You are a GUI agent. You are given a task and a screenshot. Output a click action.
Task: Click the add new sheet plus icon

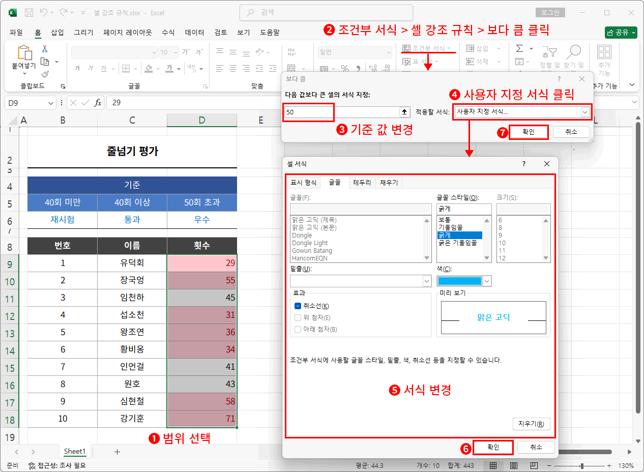click(118, 451)
